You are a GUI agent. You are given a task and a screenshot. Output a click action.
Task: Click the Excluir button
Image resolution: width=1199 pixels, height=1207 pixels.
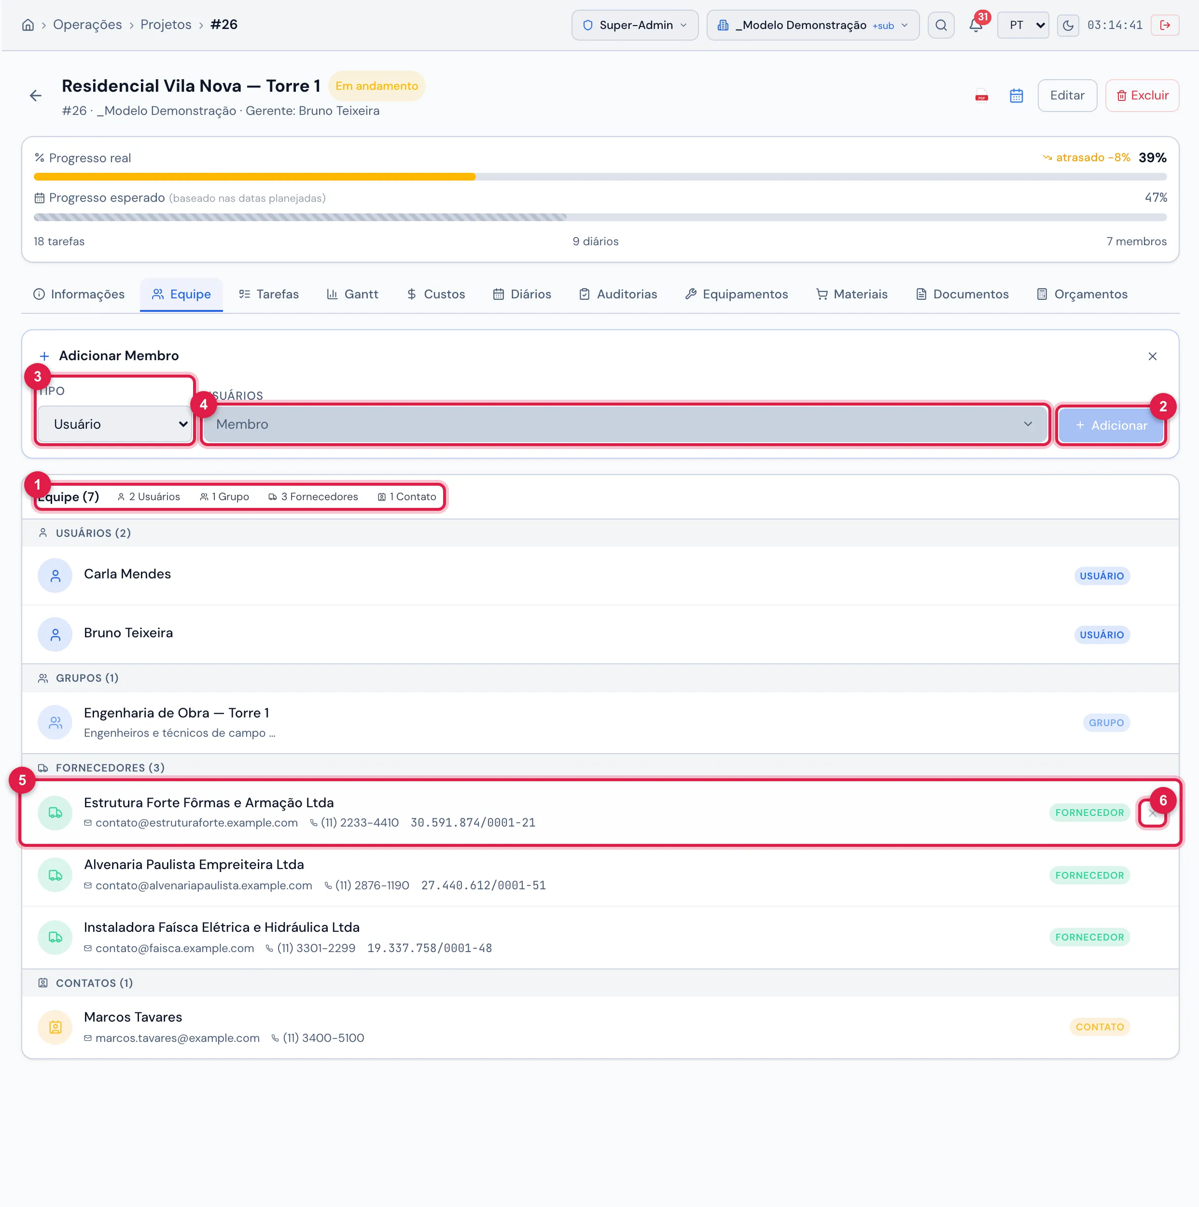[x=1142, y=96]
